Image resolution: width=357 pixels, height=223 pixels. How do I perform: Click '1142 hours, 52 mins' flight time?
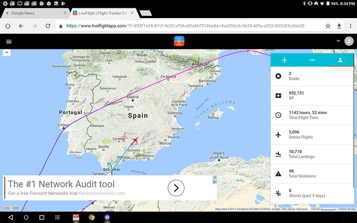(308, 112)
